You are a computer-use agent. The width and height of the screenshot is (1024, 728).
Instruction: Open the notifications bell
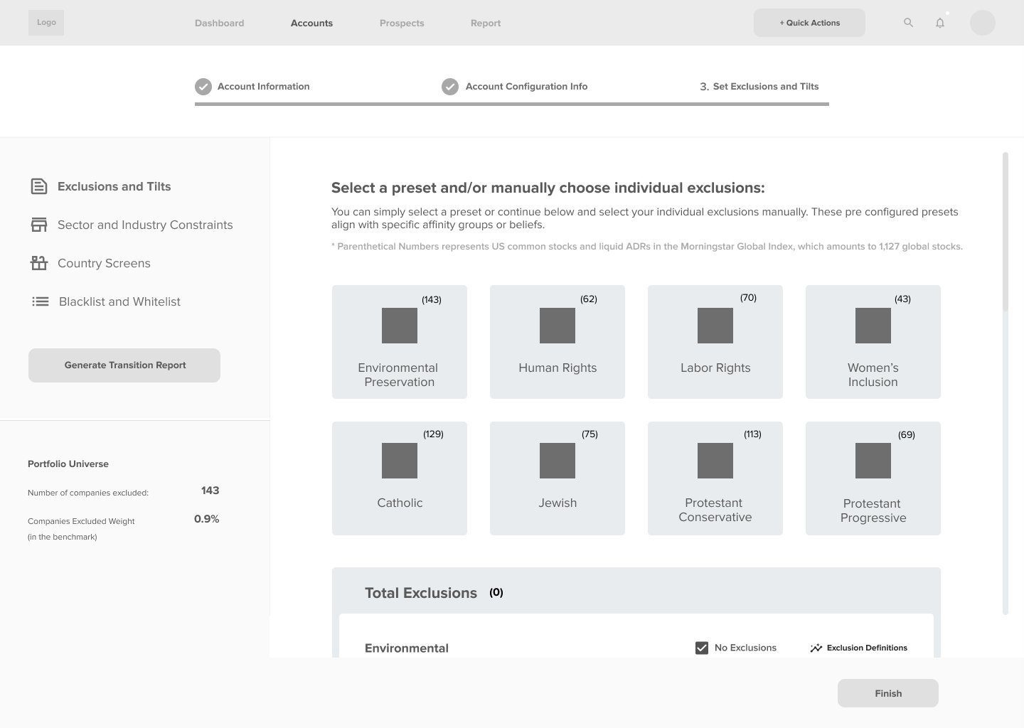pos(939,22)
